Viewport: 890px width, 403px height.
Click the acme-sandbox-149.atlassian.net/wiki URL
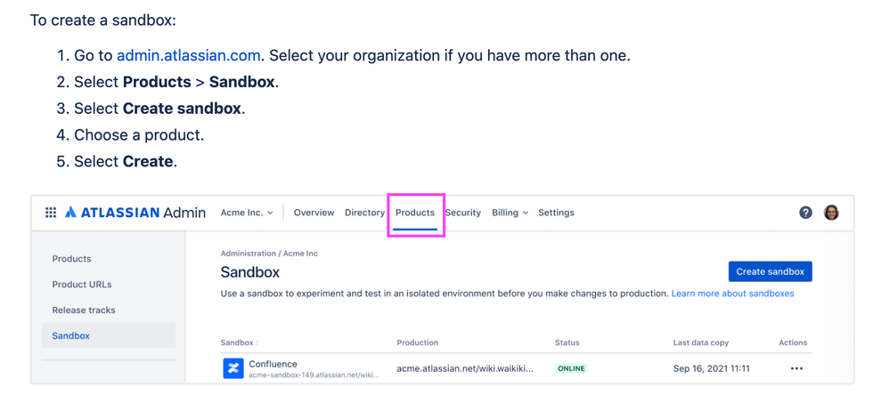tap(314, 375)
